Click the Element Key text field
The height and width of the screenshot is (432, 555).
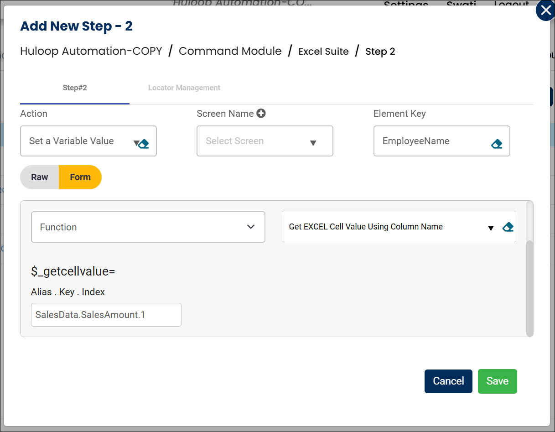point(433,141)
